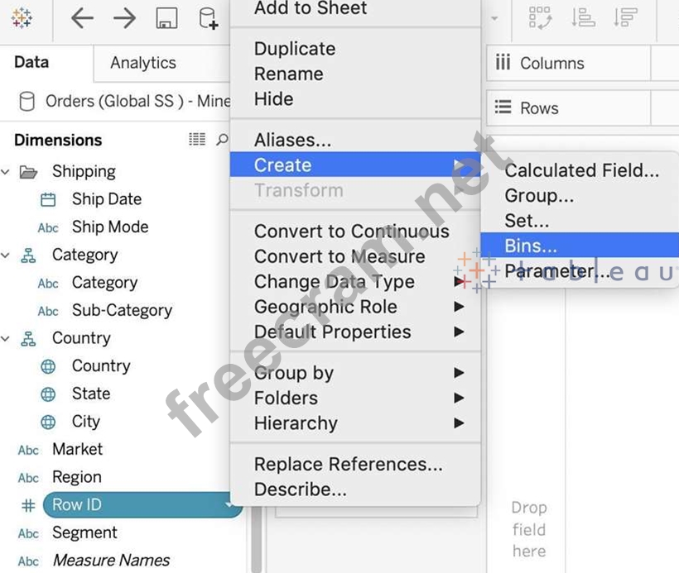Collapse the Shipping folder
679x573 pixels.
(x=6, y=172)
